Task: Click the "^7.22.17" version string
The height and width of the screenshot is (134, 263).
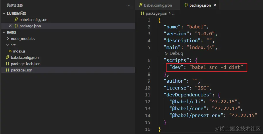Action: coord(226,108)
